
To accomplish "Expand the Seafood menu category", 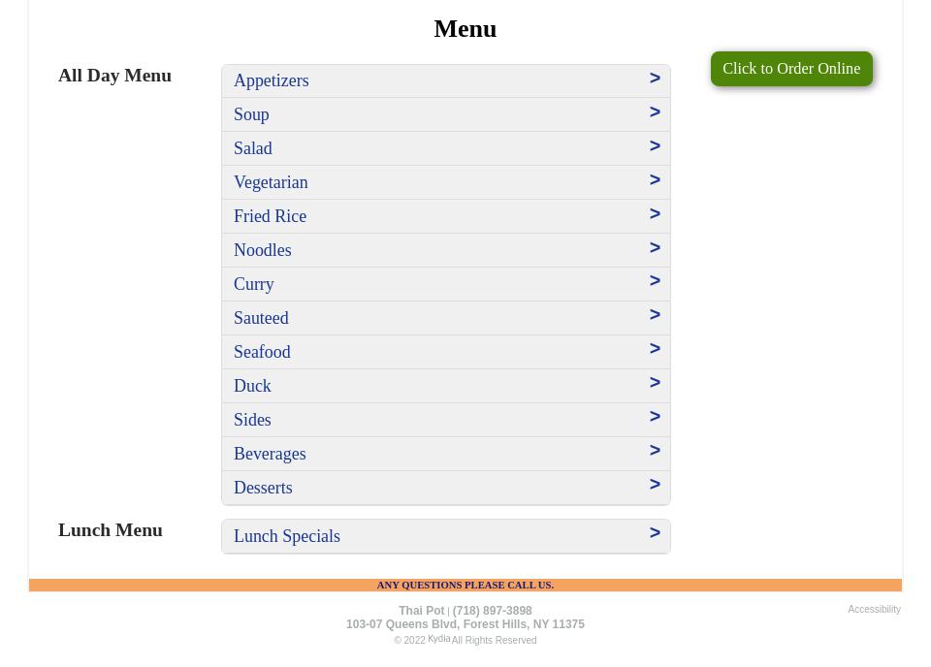I will pyautogui.click(x=446, y=352).
